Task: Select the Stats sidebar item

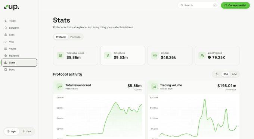Action: coord(19,63)
